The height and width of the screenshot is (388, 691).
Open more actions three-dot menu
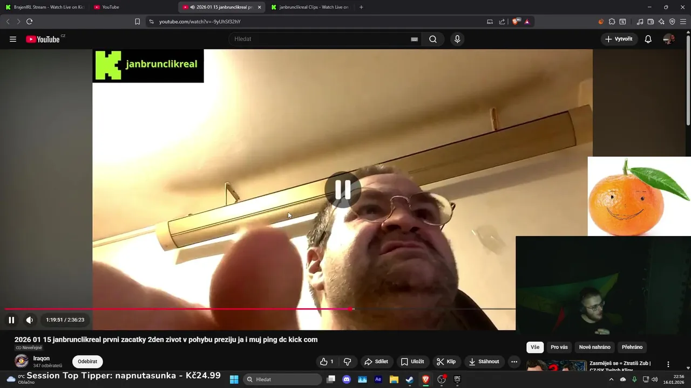tap(514, 362)
